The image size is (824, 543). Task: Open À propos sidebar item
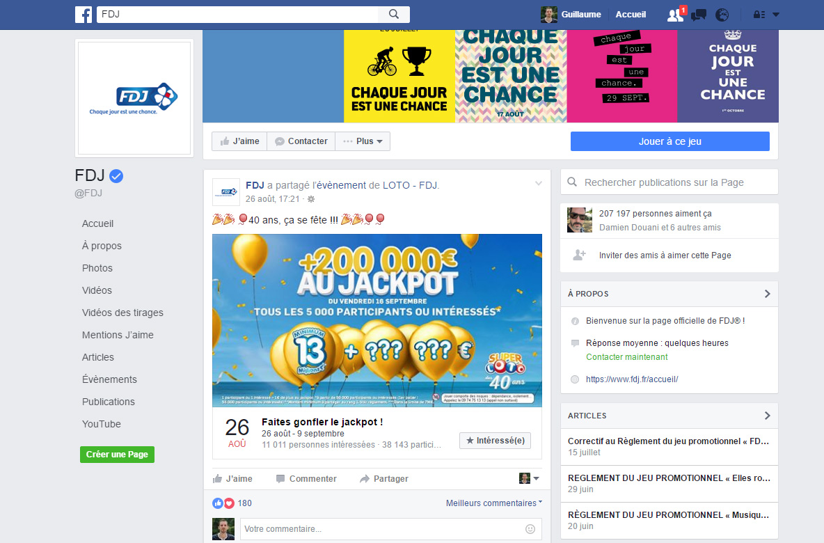(x=102, y=246)
